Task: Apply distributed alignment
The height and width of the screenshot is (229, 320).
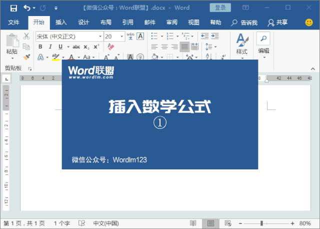Action: 194,47
